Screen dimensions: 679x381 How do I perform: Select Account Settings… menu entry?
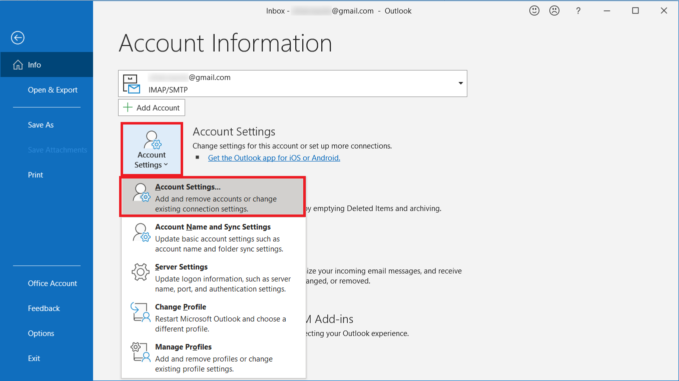coord(213,197)
